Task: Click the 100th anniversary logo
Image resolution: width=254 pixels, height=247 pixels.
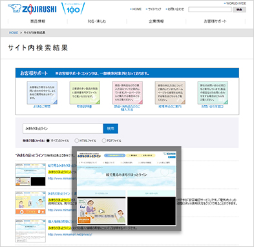Action: [73, 8]
